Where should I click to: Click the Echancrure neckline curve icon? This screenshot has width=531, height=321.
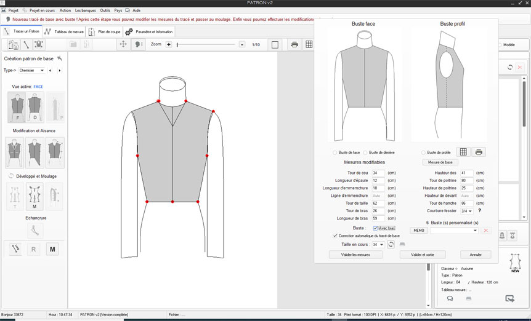[x=36, y=230]
